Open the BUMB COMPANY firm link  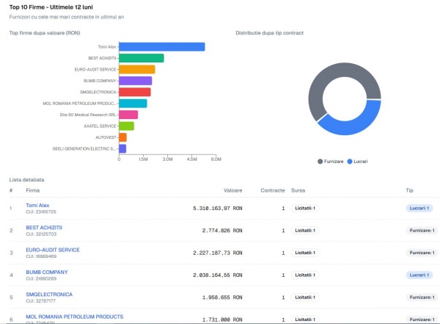click(46, 272)
